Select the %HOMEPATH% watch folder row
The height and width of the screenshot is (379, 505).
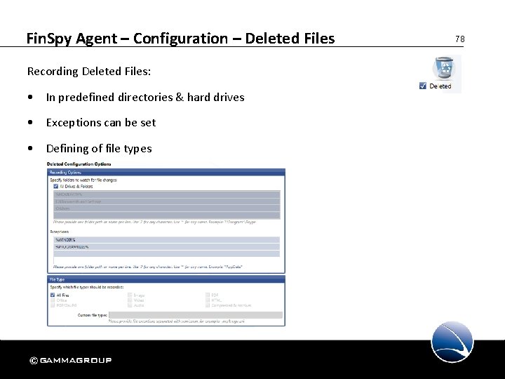(x=166, y=194)
